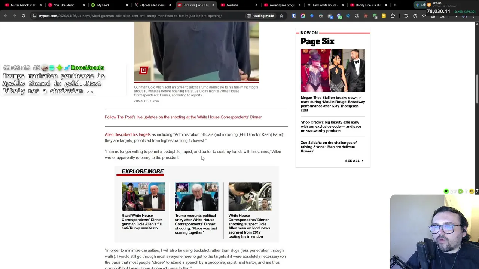Close the active Exclusive WHCD tab
The image size is (479, 269).
pyautogui.click(x=213, y=5)
